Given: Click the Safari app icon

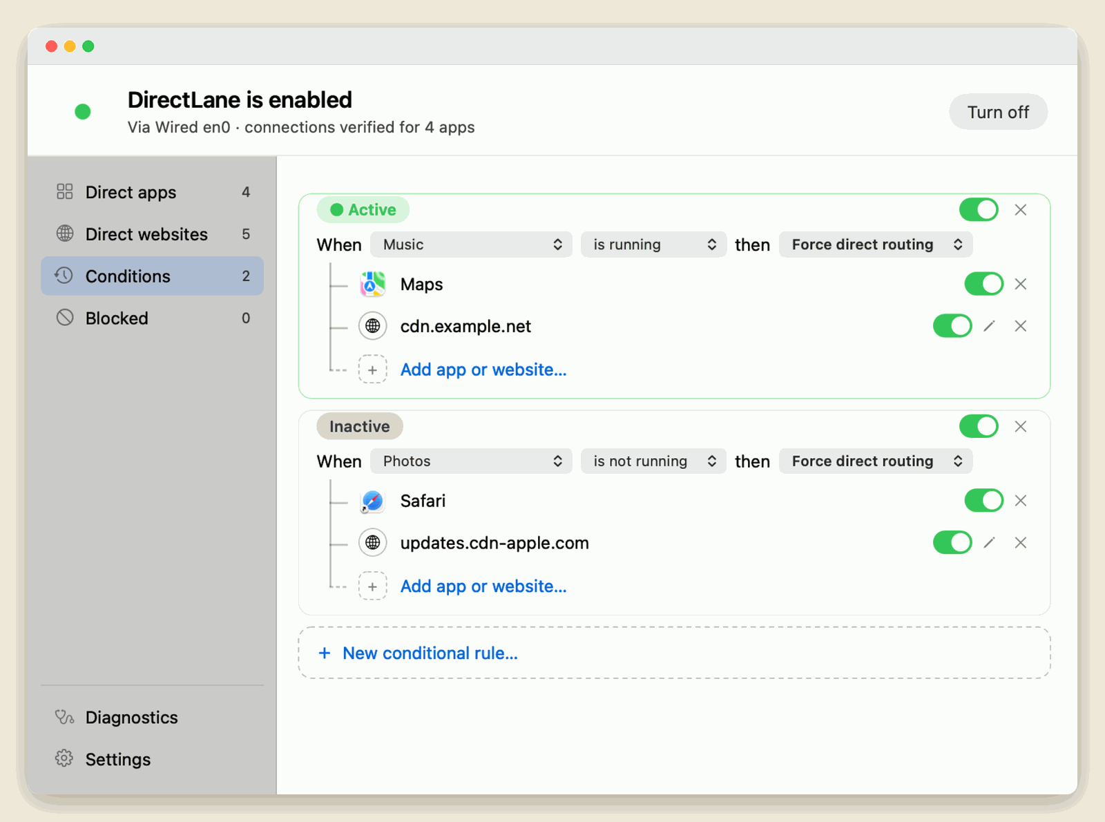Looking at the screenshot, I should click(x=372, y=501).
